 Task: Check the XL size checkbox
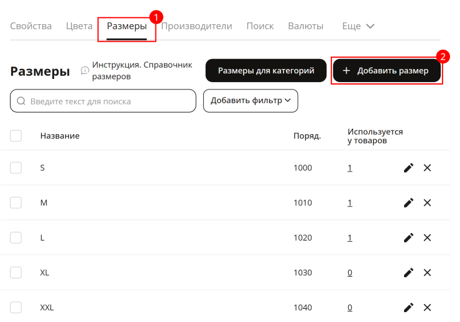tap(16, 272)
